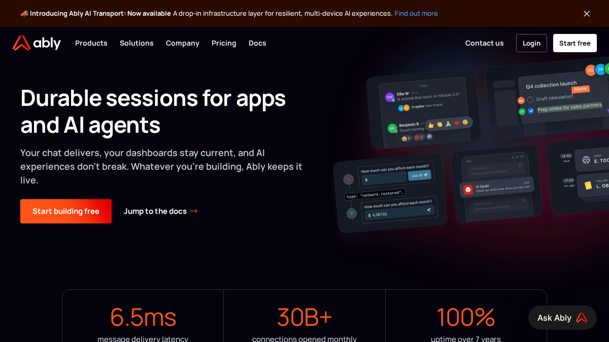Click the 18:02 timestamp in match feed
609x342 pixels.
[566, 156]
